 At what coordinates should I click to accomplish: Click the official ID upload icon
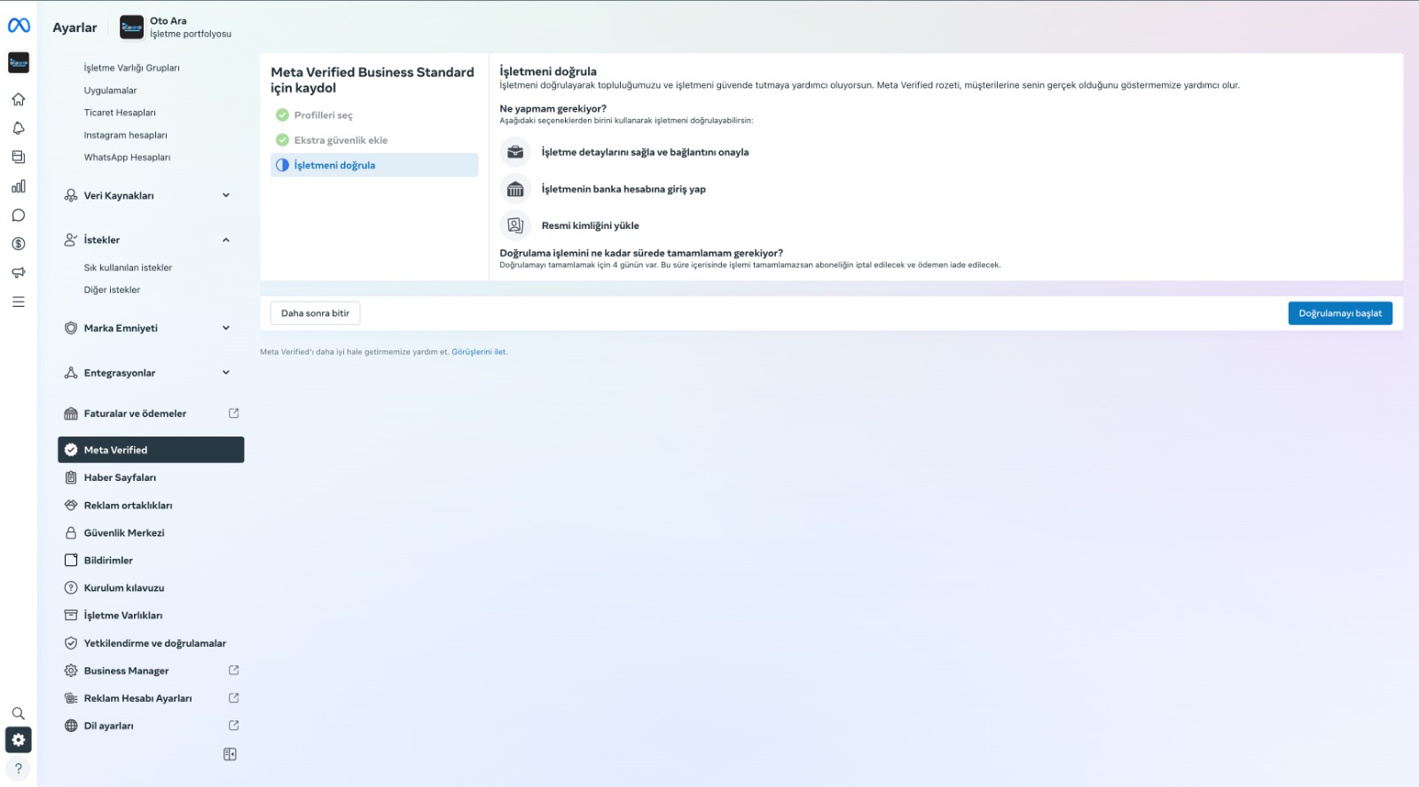click(515, 225)
